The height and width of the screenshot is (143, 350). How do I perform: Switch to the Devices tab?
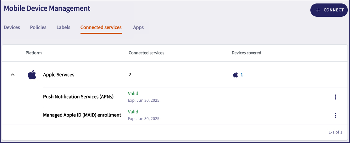point(12,27)
